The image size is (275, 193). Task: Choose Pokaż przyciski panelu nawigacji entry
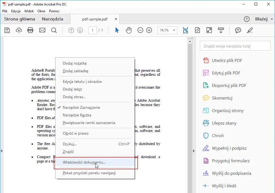click(x=95, y=173)
